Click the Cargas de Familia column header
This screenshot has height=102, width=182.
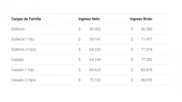pos(26,19)
